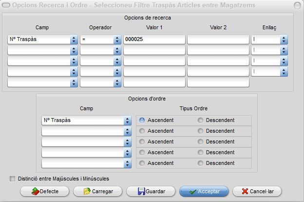304x202 pixels.
Task: Open the first Enllaç dropdown showing I
Action: click(269, 40)
